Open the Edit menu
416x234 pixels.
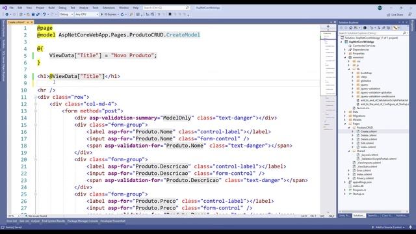tap(20, 8)
